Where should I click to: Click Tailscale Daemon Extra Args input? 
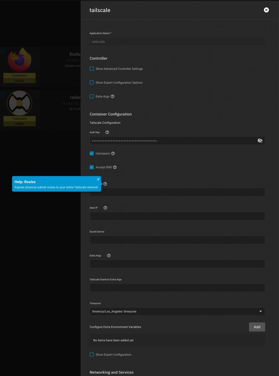pyautogui.click(x=177, y=288)
